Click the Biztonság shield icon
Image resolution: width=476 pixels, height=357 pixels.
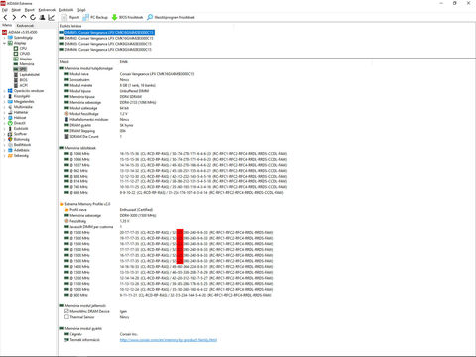coord(10,139)
